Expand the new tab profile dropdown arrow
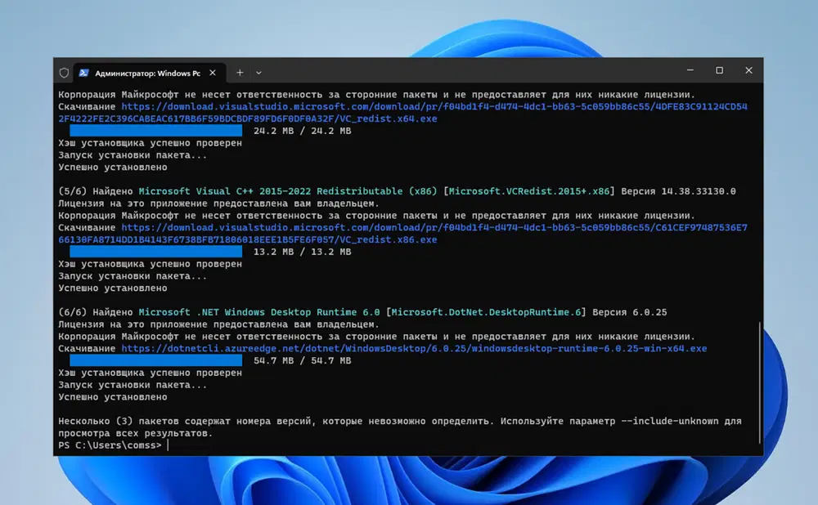818x505 pixels. 258,73
